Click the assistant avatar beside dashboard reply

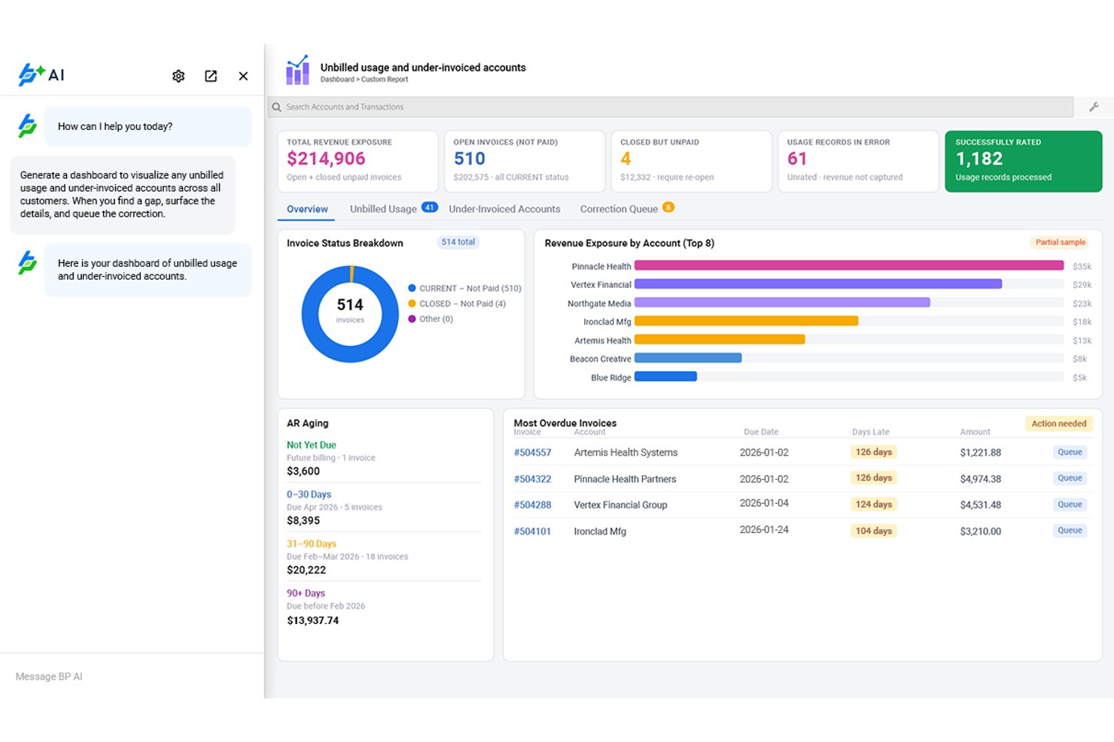27,262
